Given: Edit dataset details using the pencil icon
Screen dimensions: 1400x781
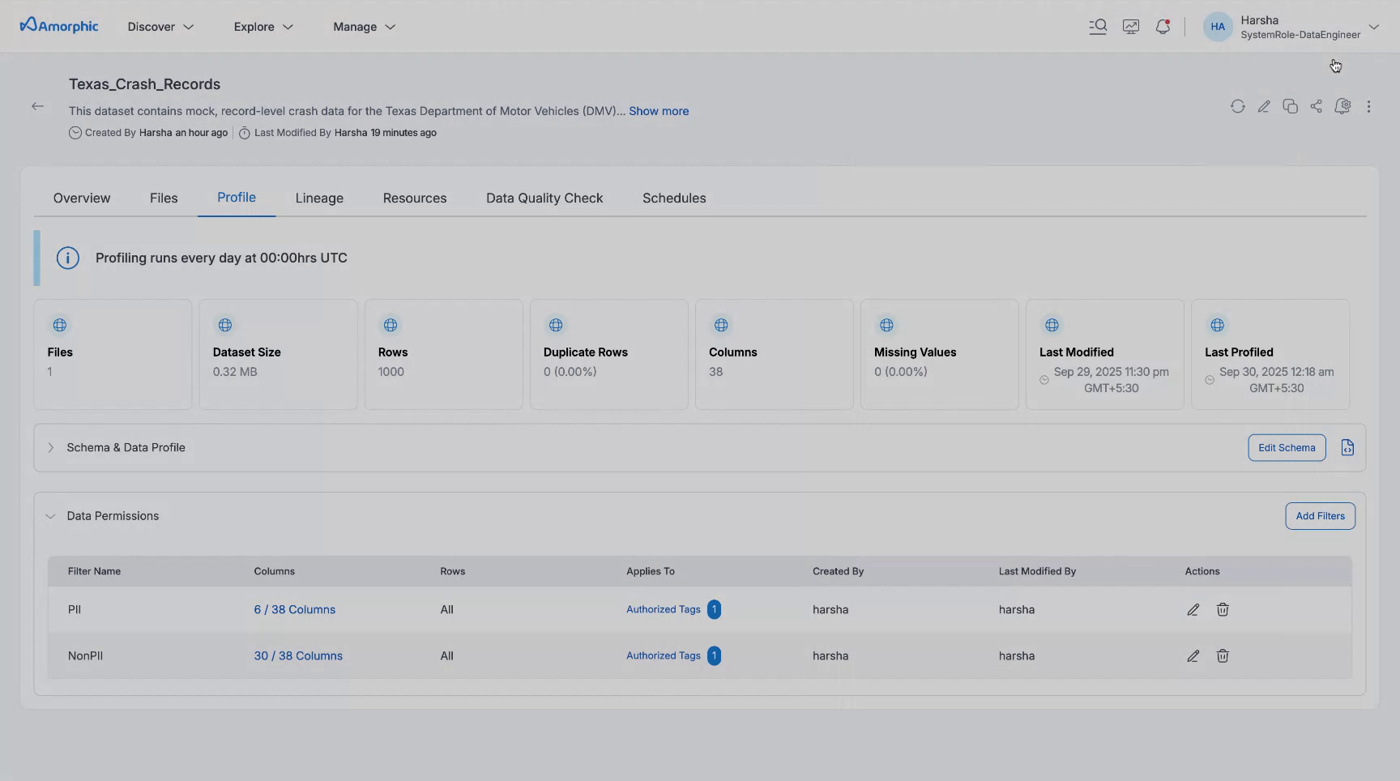Looking at the screenshot, I should pyautogui.click(x=1264, y=106).
